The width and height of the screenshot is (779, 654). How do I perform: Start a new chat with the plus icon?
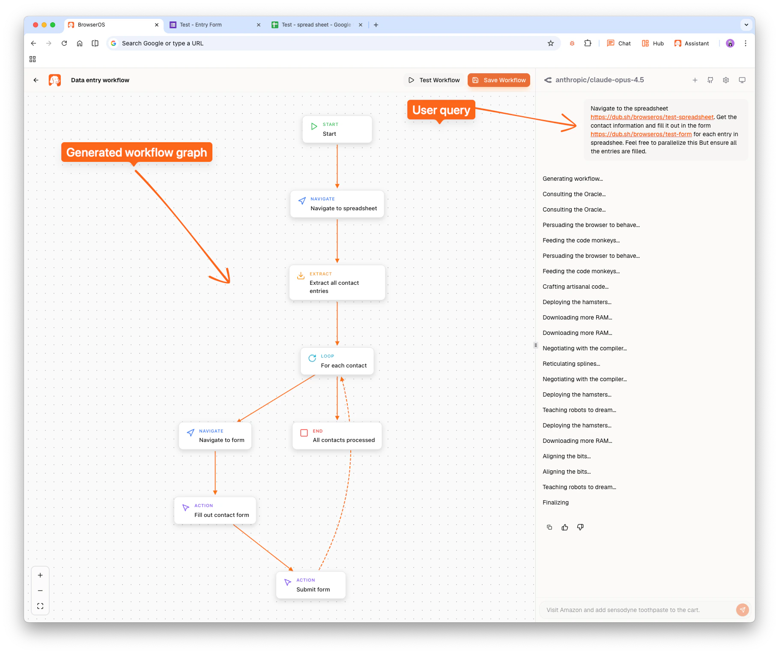[695, 80]
